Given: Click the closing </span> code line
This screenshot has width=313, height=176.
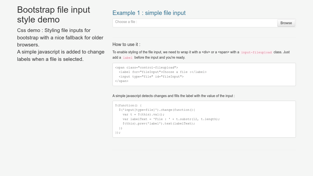Looking at the screenshot, I should click(122, 81).
